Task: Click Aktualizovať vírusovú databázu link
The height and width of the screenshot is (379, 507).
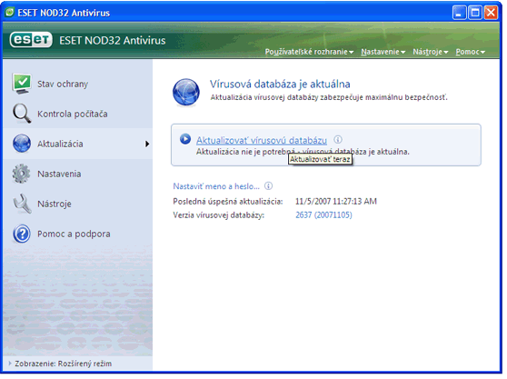Action: pos(262,140)
